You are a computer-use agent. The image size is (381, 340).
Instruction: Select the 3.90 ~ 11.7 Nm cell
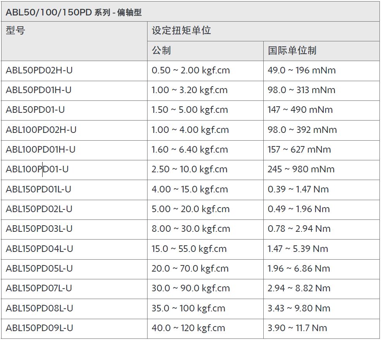click(x=297, y=328)
